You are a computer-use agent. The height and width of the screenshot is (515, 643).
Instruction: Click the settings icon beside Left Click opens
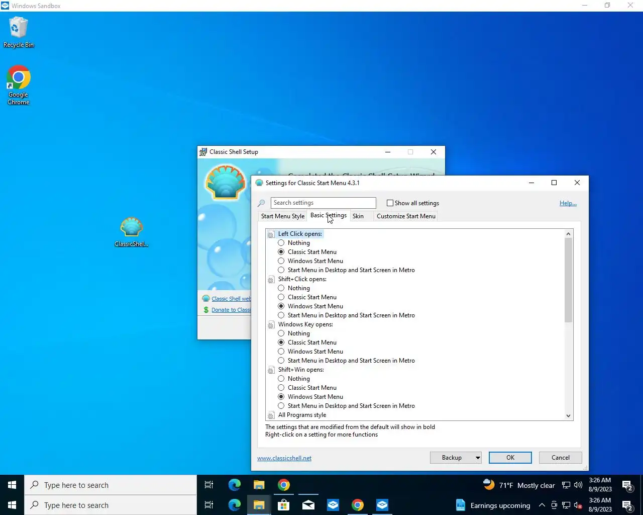point(271,234)
